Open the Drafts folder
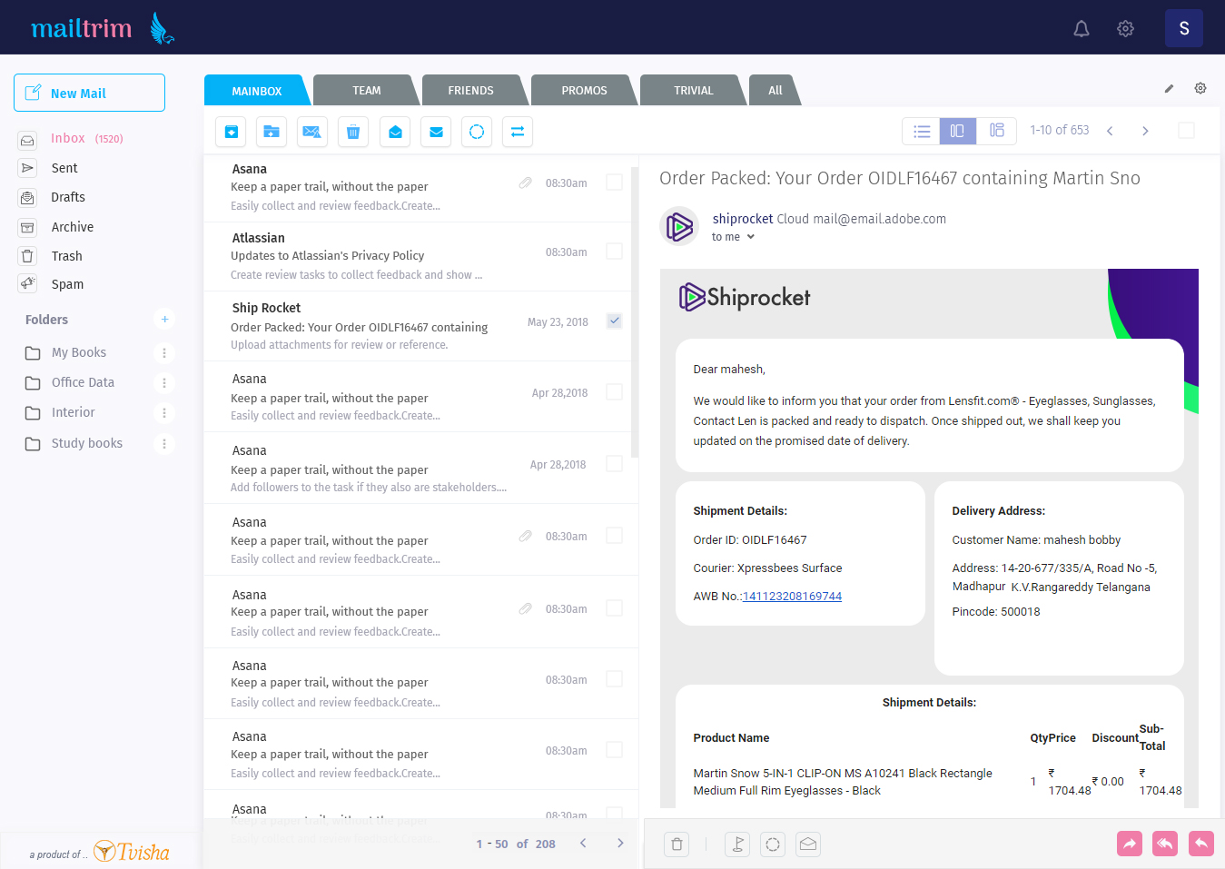Viewport: 1225px width, 869px height. pyautogui.click(x=68, y=197)
